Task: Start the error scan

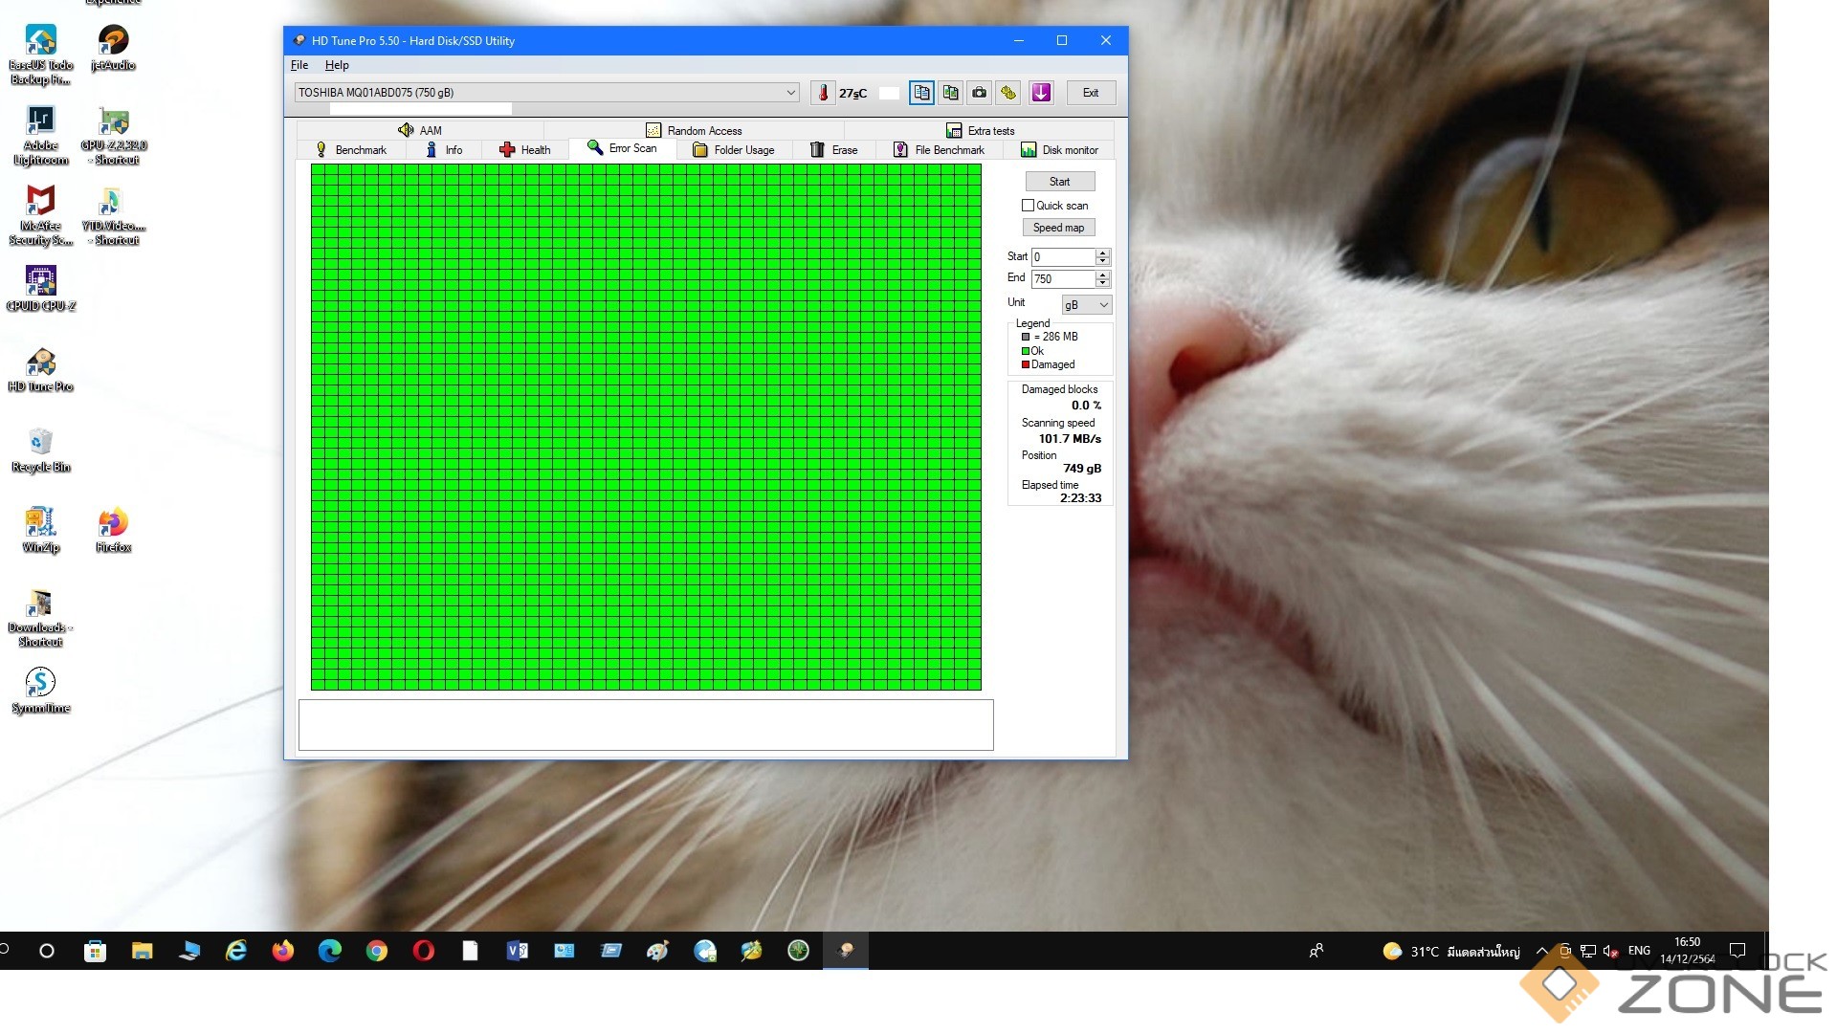Action: (1060, 182)
